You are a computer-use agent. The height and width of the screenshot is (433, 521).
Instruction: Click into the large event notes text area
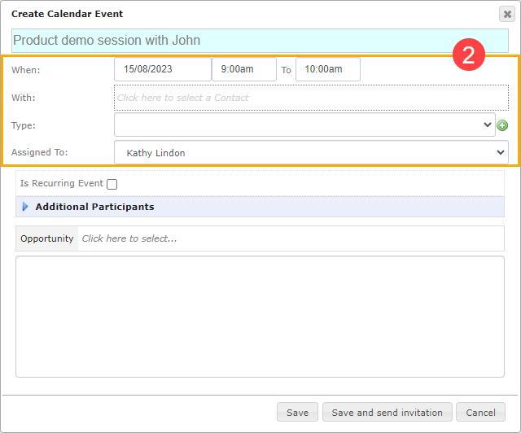tap(260, 317)
